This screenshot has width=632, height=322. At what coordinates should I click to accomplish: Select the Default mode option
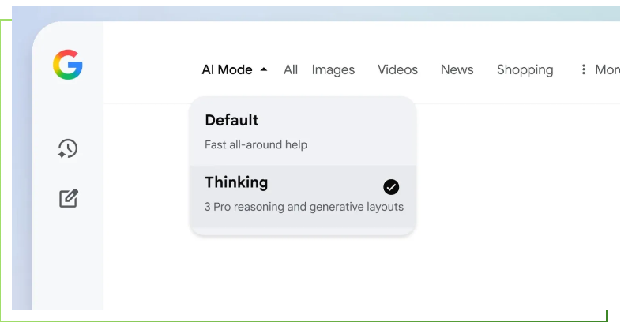pyautogui.click(x=303, y=132)
